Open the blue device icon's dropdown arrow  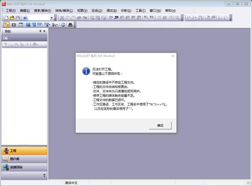click(x=50, y=25)
